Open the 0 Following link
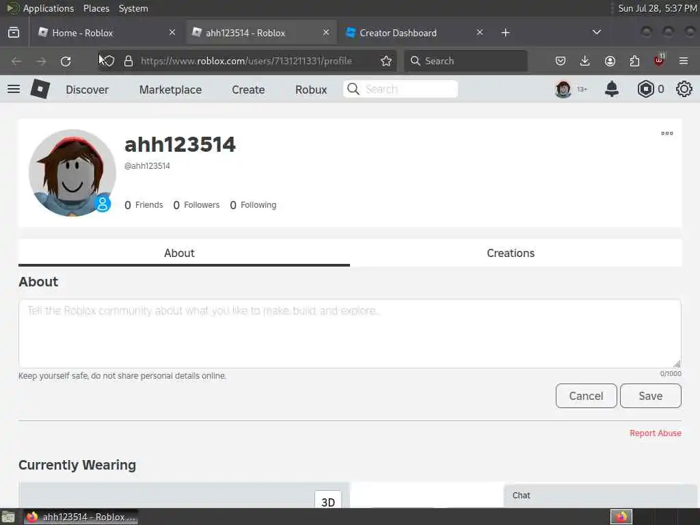Viewport: 700px width, 525px height. [x=253, y=205]
